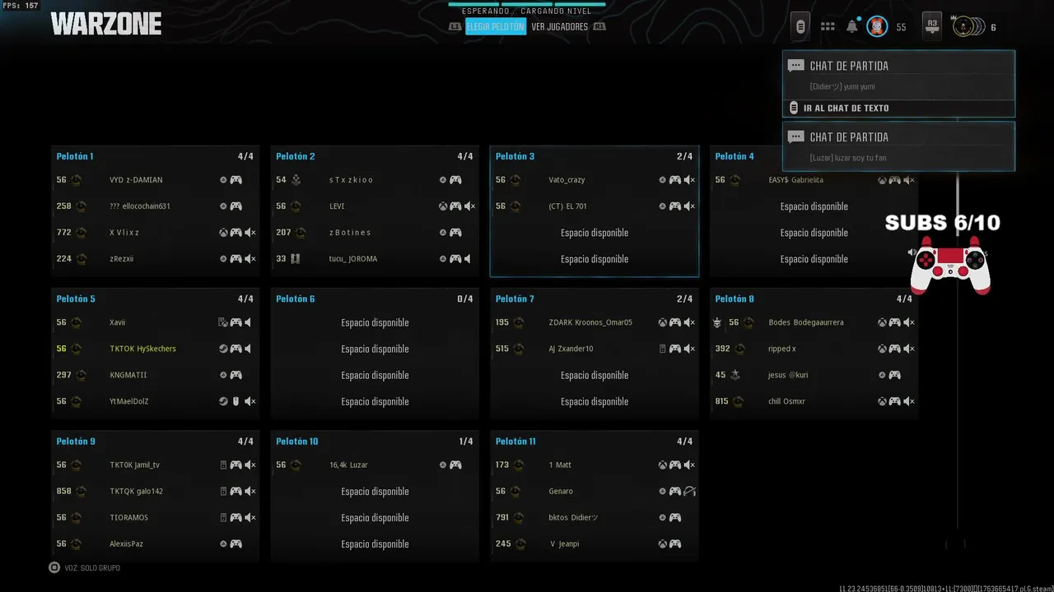1054x592 pixels.
Task: Click the 2/4 count on Pelotón 3
Action: [684, 156]
